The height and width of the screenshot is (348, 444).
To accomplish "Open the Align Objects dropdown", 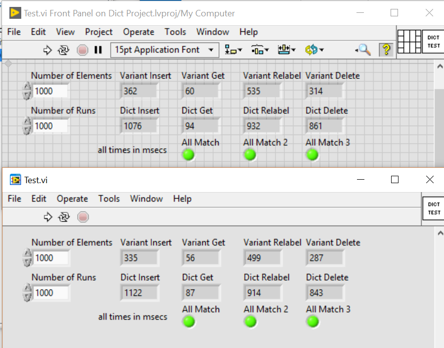I will click(233, 50).
